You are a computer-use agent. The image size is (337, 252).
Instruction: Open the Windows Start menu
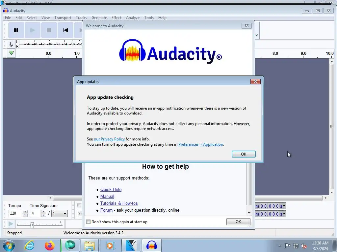pyautogui.click(x=9, y=245)
